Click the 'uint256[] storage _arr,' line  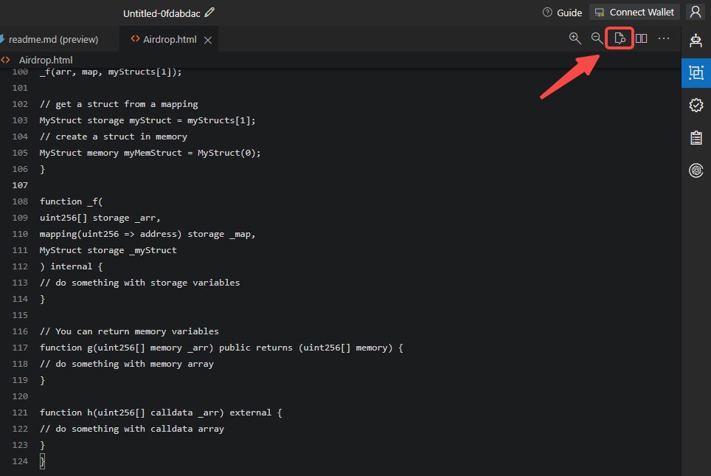point(100,218)
